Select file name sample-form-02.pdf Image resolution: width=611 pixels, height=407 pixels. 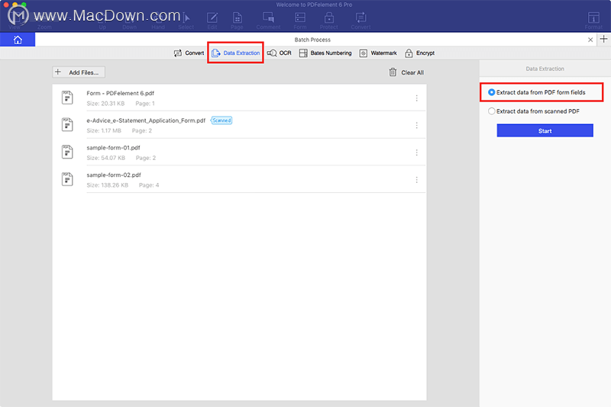(x=114, y=175)
